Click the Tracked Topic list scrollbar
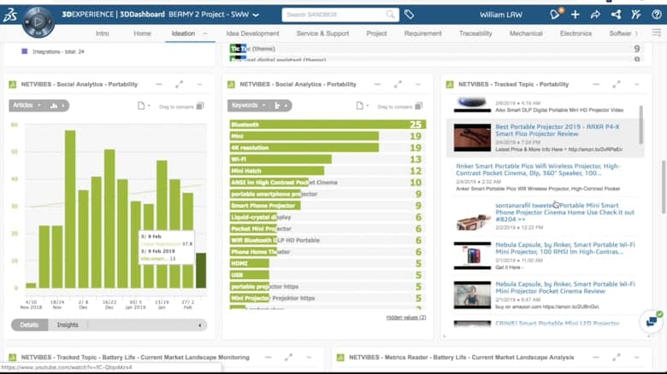 [x=640, y=126]
